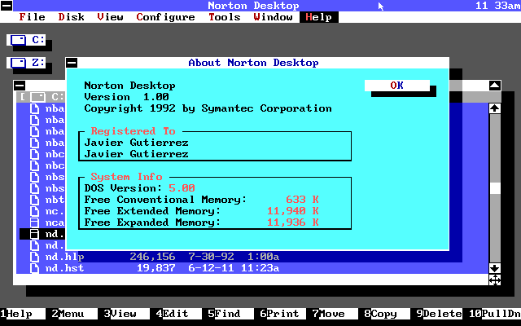Select the nbt file icon

click(x=34, y=200)
